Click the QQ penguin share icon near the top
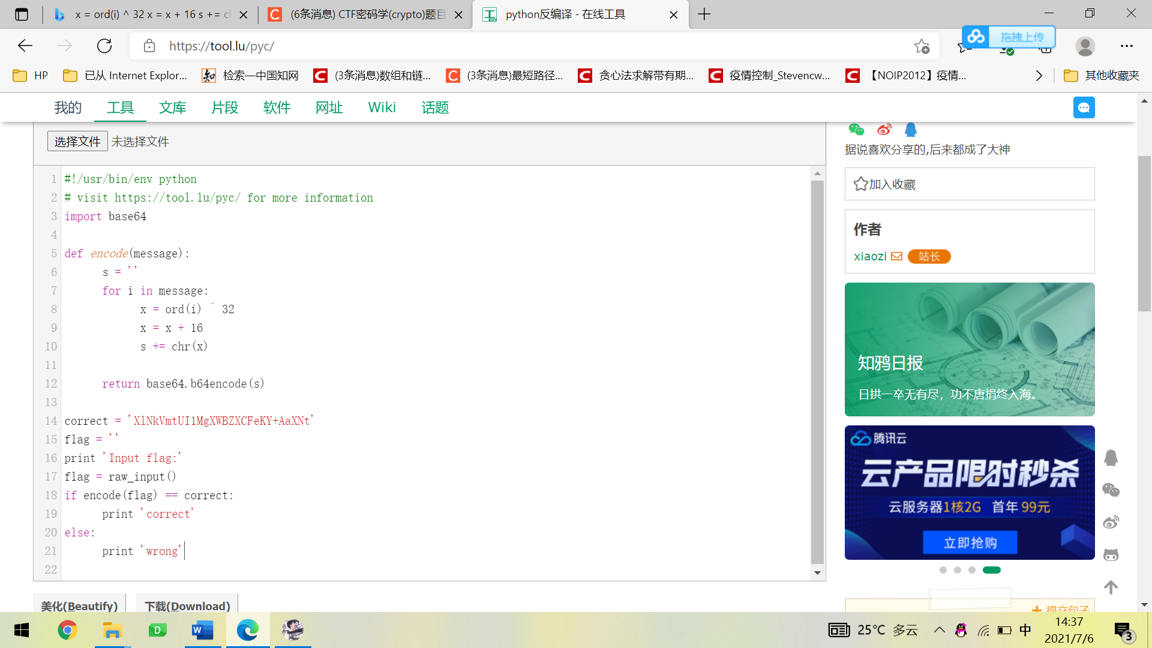The height and width of the screenshot is (648, 1152). tap(911, 130)
